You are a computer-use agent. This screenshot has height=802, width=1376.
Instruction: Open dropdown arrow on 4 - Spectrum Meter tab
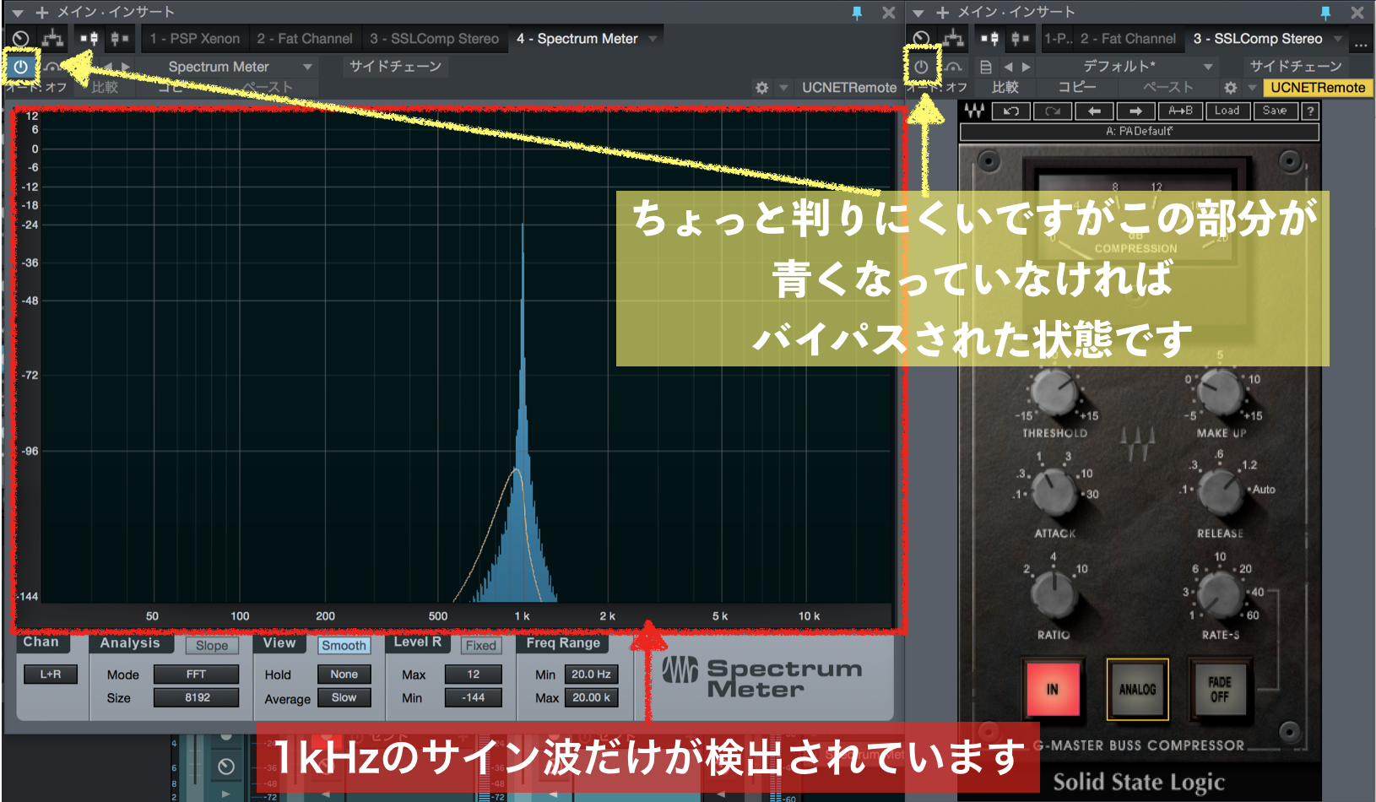tap(653, 39)
